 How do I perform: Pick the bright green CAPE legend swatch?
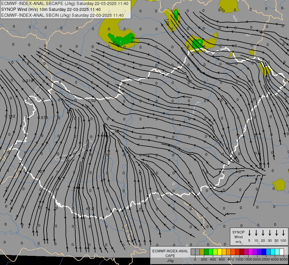211,252
